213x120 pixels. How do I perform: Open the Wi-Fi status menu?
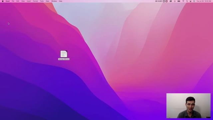pos(183,1)
